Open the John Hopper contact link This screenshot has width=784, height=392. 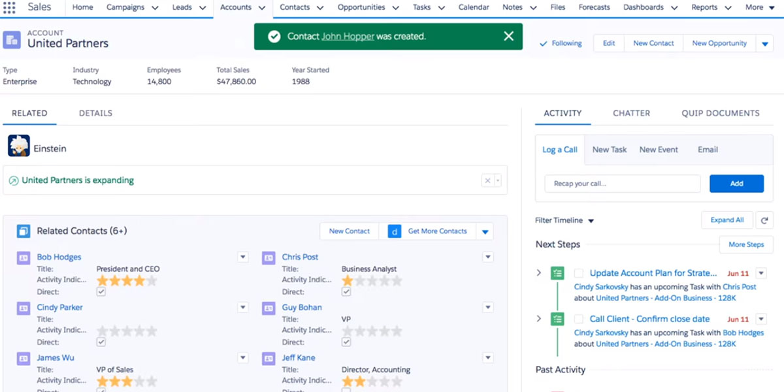[x=348, y=37]
